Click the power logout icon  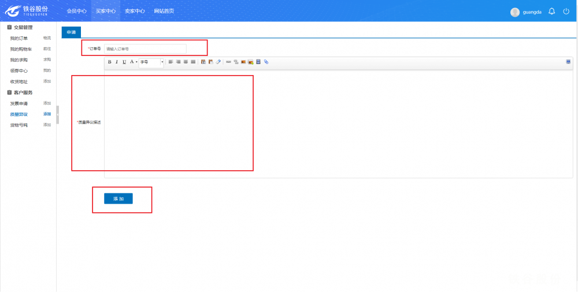(566, 12)
